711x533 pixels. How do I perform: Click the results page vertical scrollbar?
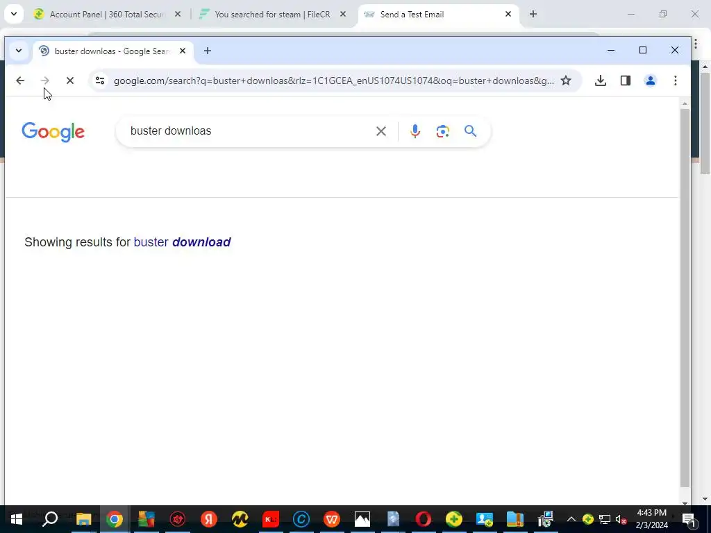(x=685, y=298)
